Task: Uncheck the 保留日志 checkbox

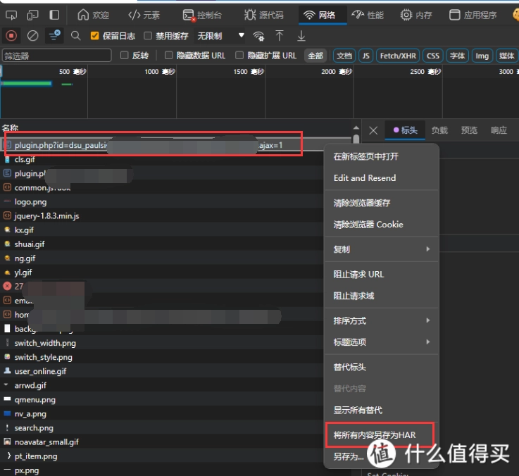Action: coord(95,36)
